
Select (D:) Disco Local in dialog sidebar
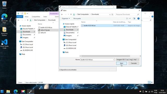(x=71, y=45)
